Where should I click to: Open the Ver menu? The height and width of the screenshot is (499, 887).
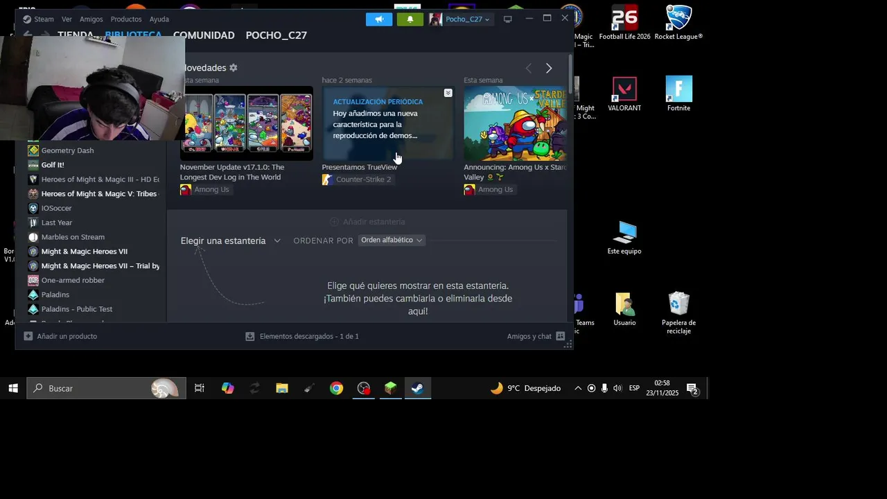[x=67, y=19]
